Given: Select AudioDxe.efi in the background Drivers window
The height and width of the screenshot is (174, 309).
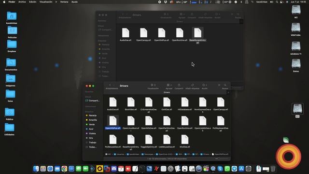Looking at the screenshot, I should pos(126,33).
